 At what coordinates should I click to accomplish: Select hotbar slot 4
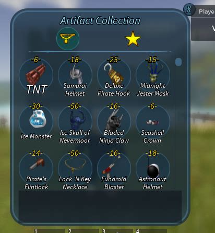click(x=151, y=231)
